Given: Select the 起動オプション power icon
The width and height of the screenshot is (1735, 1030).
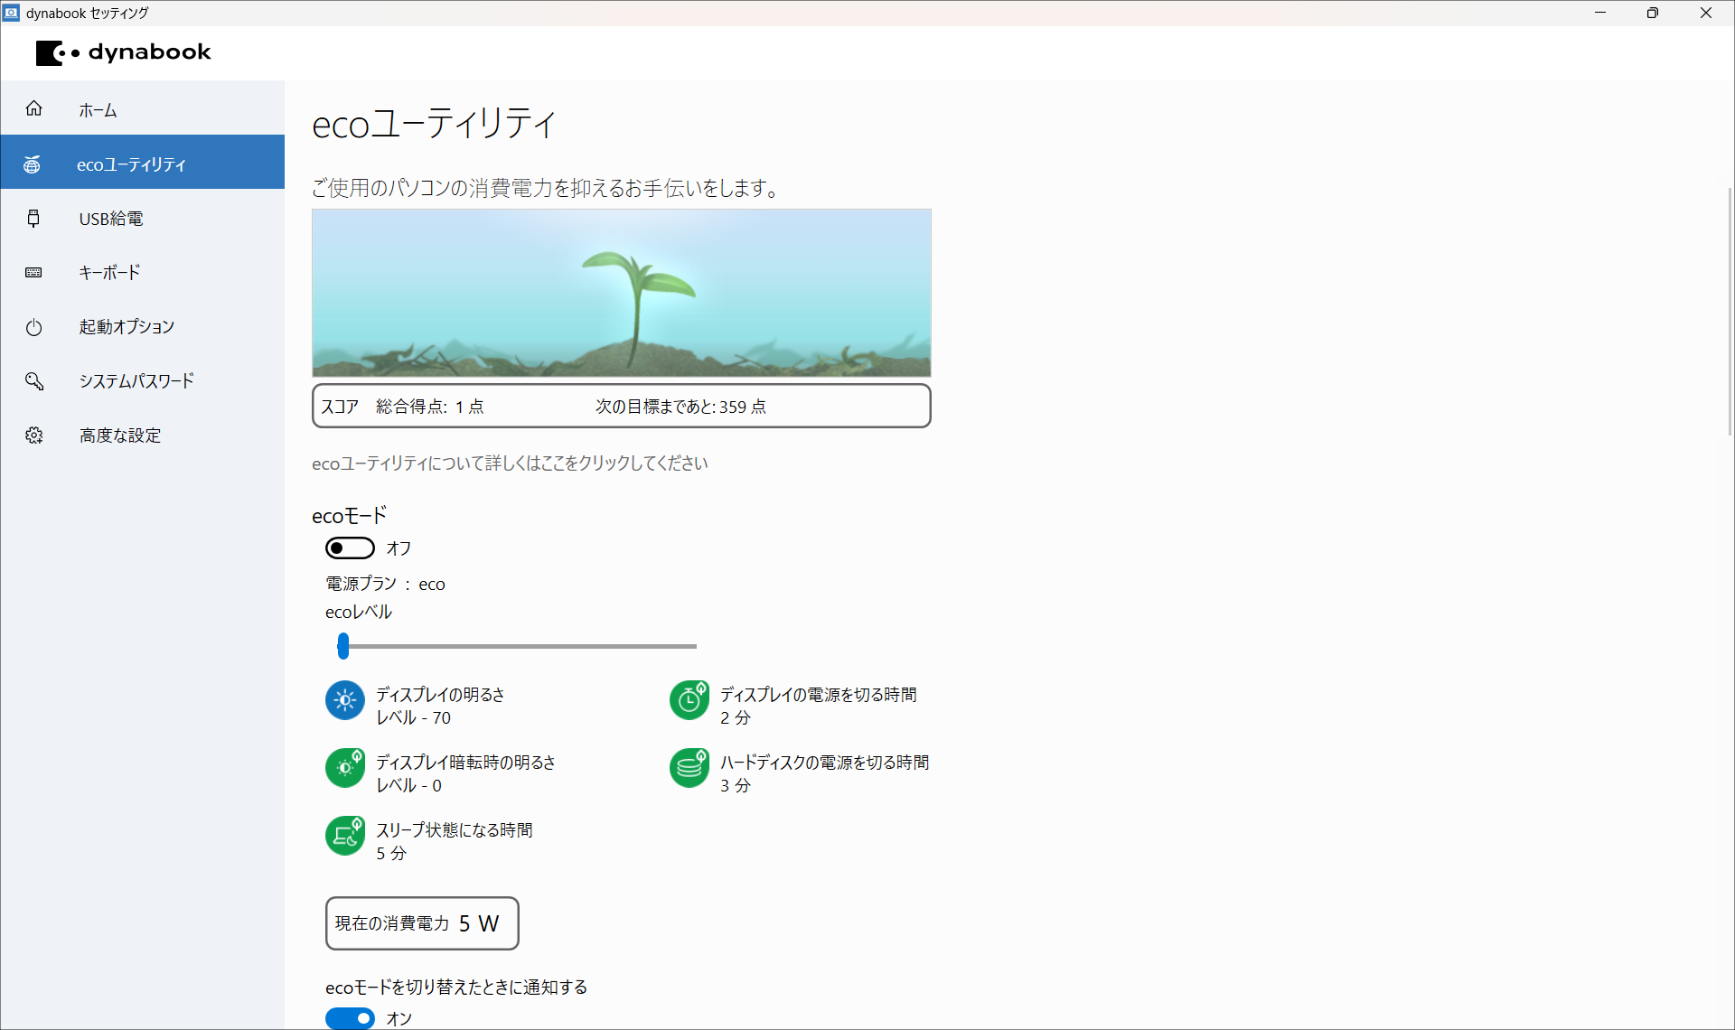Looking at the screenshot, I should tap(33, 326).
